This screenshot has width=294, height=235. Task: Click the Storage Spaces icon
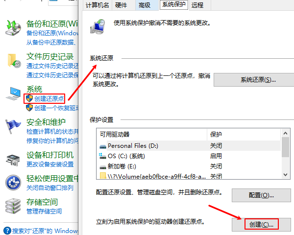coord(13,206)
